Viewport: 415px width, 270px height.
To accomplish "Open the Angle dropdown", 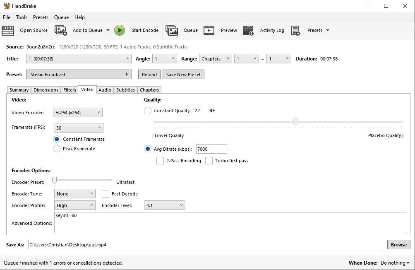I will (x=165, y=58).
